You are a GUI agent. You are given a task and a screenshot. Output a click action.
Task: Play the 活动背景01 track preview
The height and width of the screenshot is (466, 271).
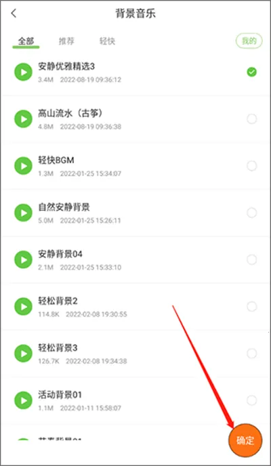pyautogui.click(x=23, y=400)
